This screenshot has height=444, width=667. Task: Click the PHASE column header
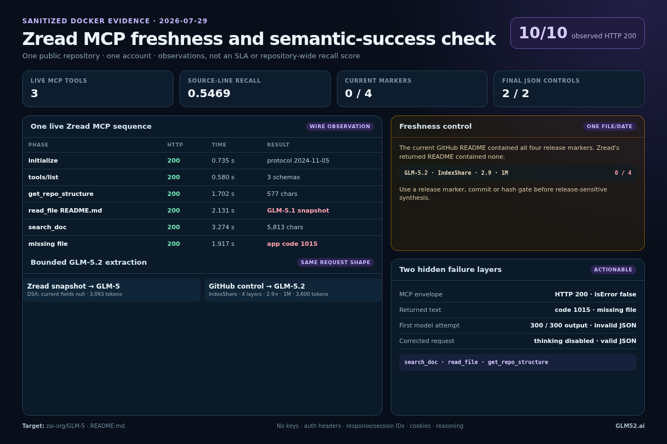[38, 145]
